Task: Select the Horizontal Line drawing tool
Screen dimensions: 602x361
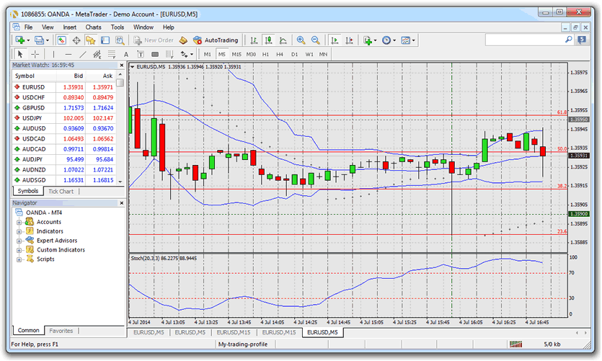Action: [x=68, y=55]
